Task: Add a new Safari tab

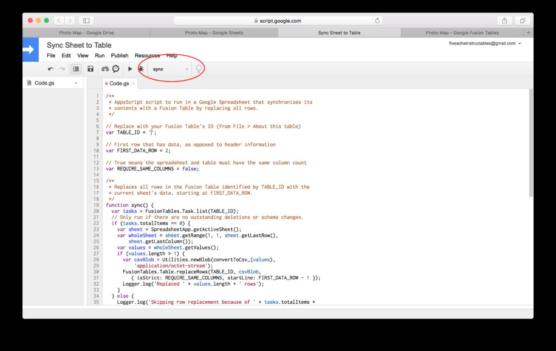Action: pos(528,33)
